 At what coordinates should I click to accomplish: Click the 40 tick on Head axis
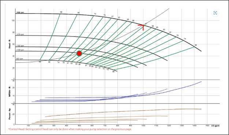pyautogui.click(x=14, y=56)
